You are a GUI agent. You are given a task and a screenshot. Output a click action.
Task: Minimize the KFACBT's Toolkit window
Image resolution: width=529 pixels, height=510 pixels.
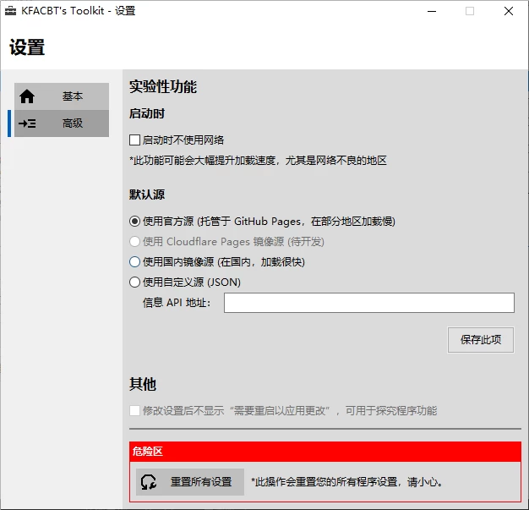[431, 12]
